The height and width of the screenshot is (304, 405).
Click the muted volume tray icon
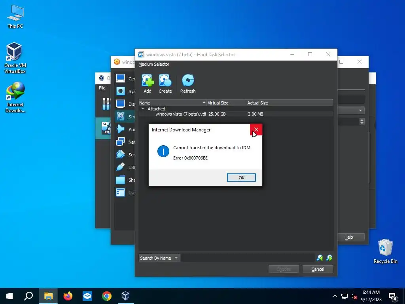[354, 296]
